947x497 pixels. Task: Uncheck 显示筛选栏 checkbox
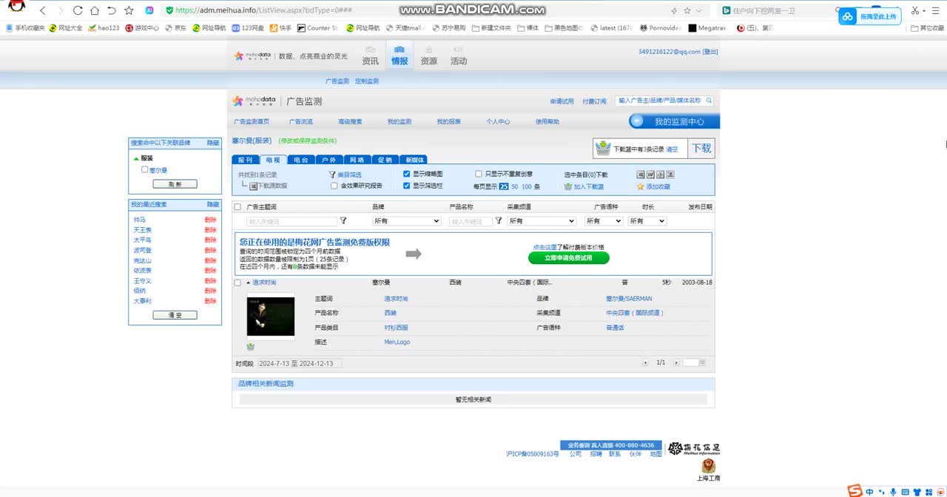click(x=407, y=186)
